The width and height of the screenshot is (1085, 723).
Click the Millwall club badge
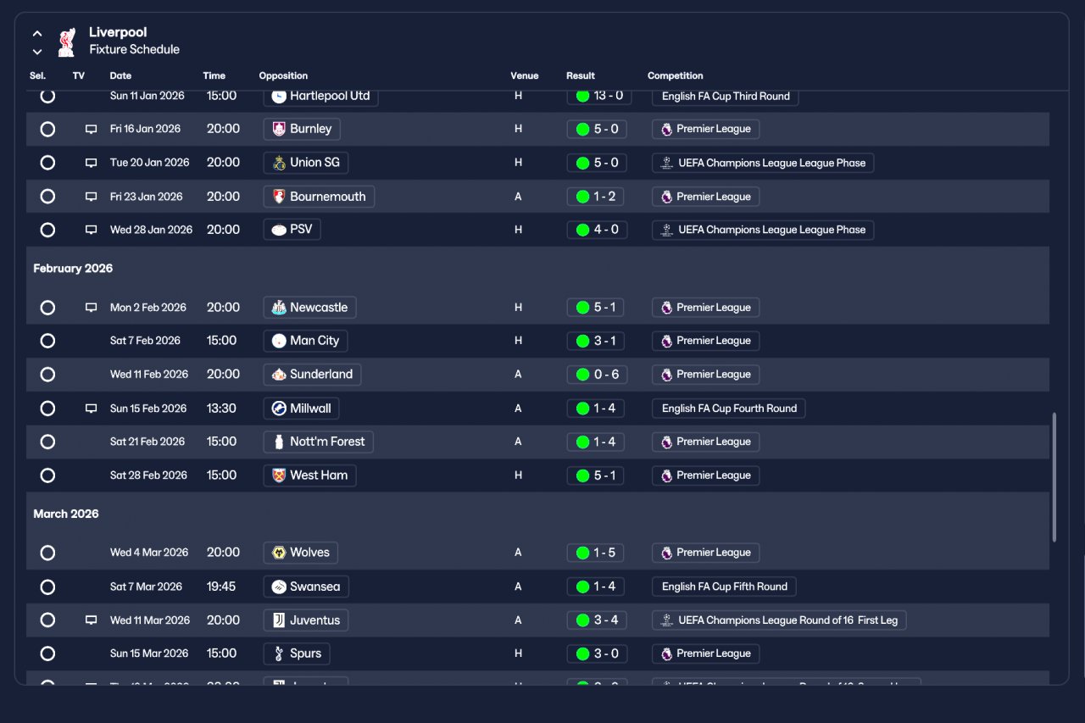pyautogui.click(x=278, y=409)
